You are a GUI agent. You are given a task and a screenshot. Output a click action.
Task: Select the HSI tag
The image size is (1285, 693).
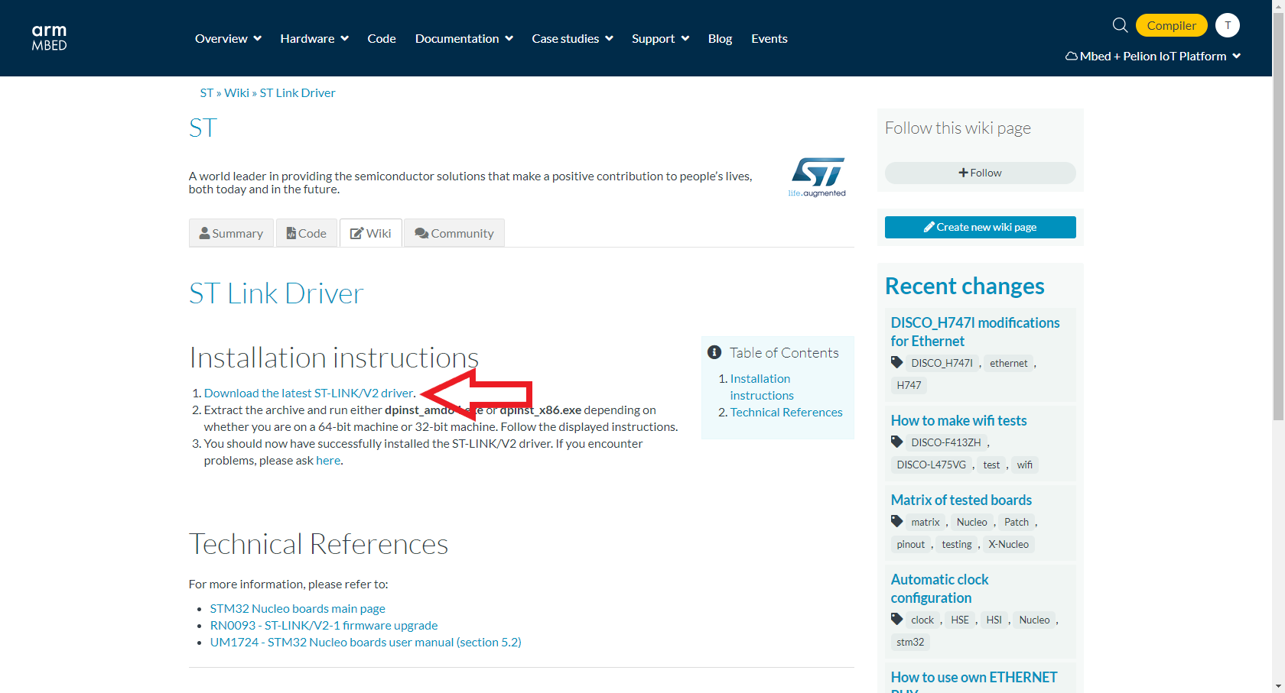(x=994, y=620)
